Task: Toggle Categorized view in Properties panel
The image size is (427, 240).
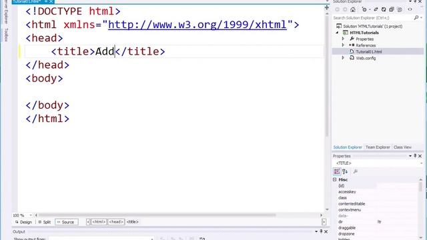Action: (x=337, y=171)
